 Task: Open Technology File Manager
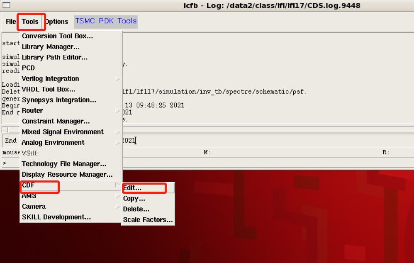pos(64,164)
